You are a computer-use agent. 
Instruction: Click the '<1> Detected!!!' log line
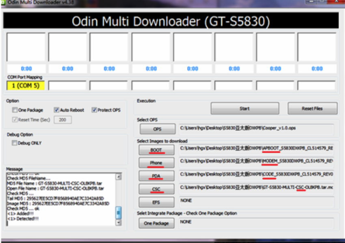point(23,219)
